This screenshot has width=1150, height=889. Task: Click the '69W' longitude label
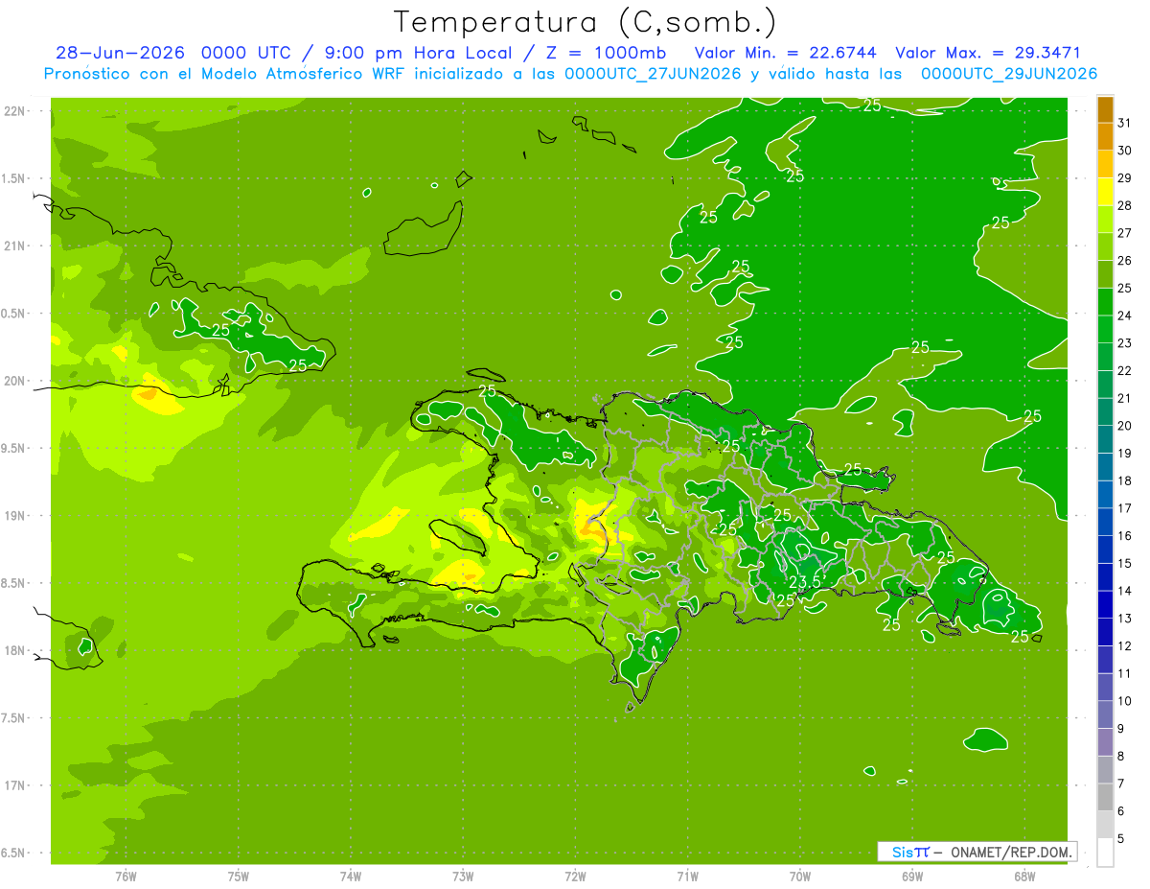click(911, 876)
